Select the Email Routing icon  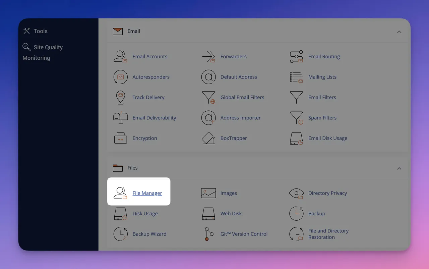[x=296, y=57]
